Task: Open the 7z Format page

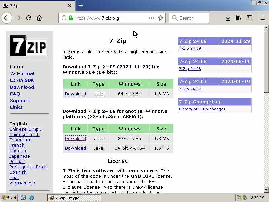Action: tap(22, 73)
